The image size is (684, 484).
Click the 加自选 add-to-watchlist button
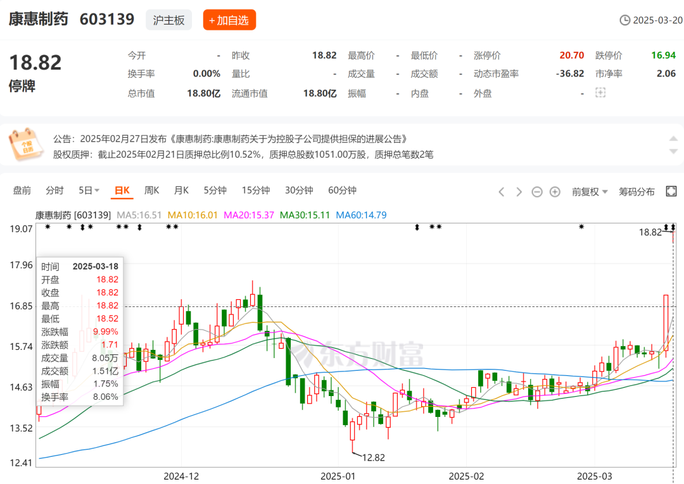[x=229, y=20]
